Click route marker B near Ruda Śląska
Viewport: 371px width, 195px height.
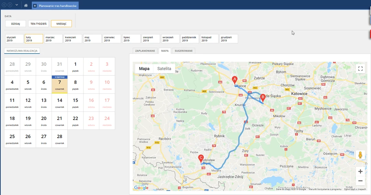tap(263, 98)
